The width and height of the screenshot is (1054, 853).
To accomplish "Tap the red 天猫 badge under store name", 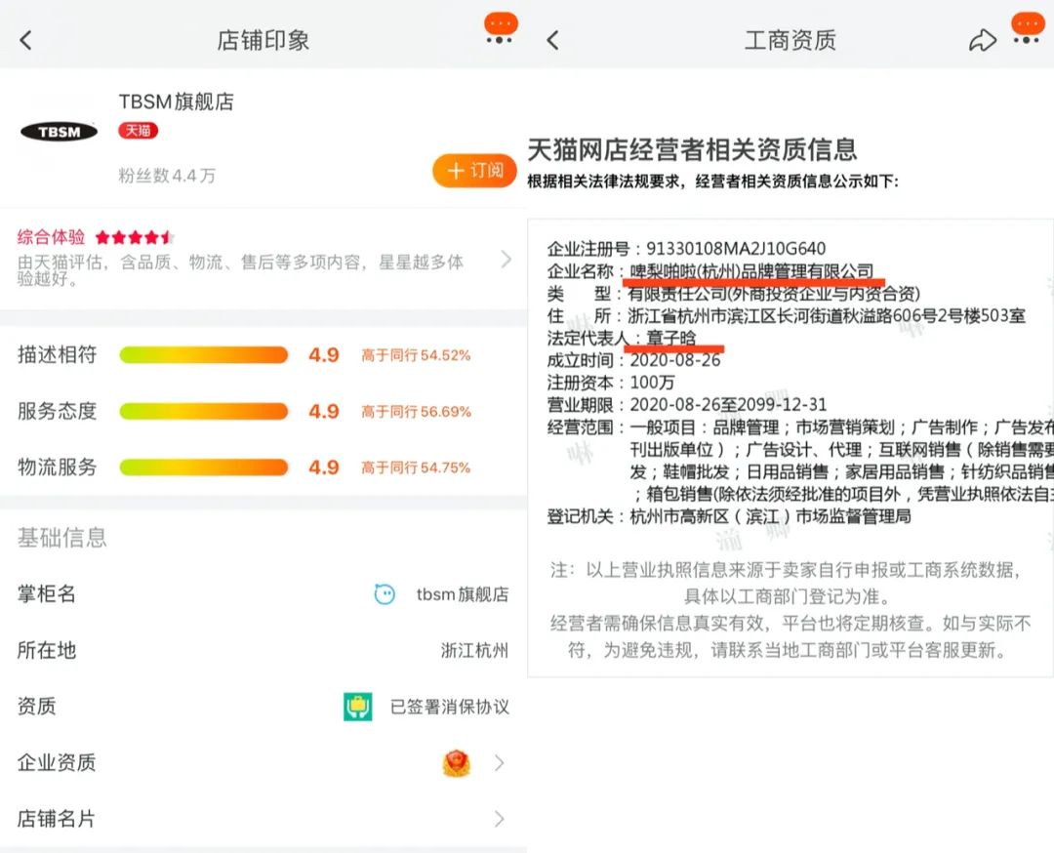I will click(x=138, y=130).
